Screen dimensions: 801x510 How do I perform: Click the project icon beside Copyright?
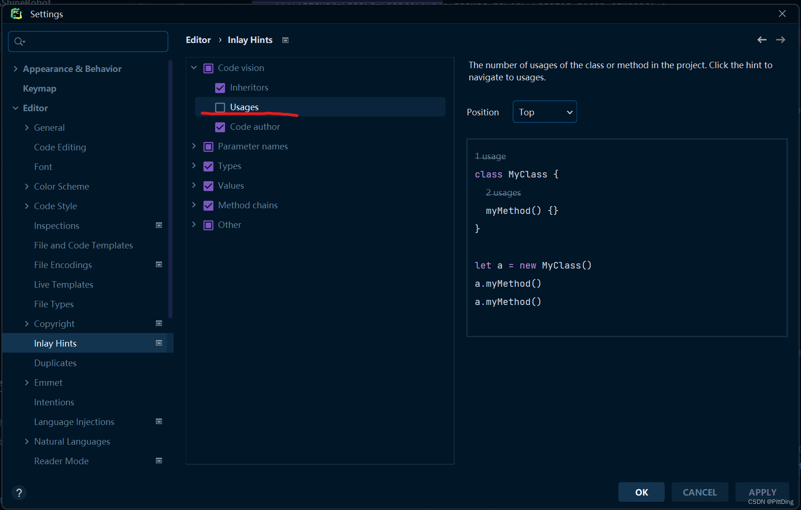(159, 323)
